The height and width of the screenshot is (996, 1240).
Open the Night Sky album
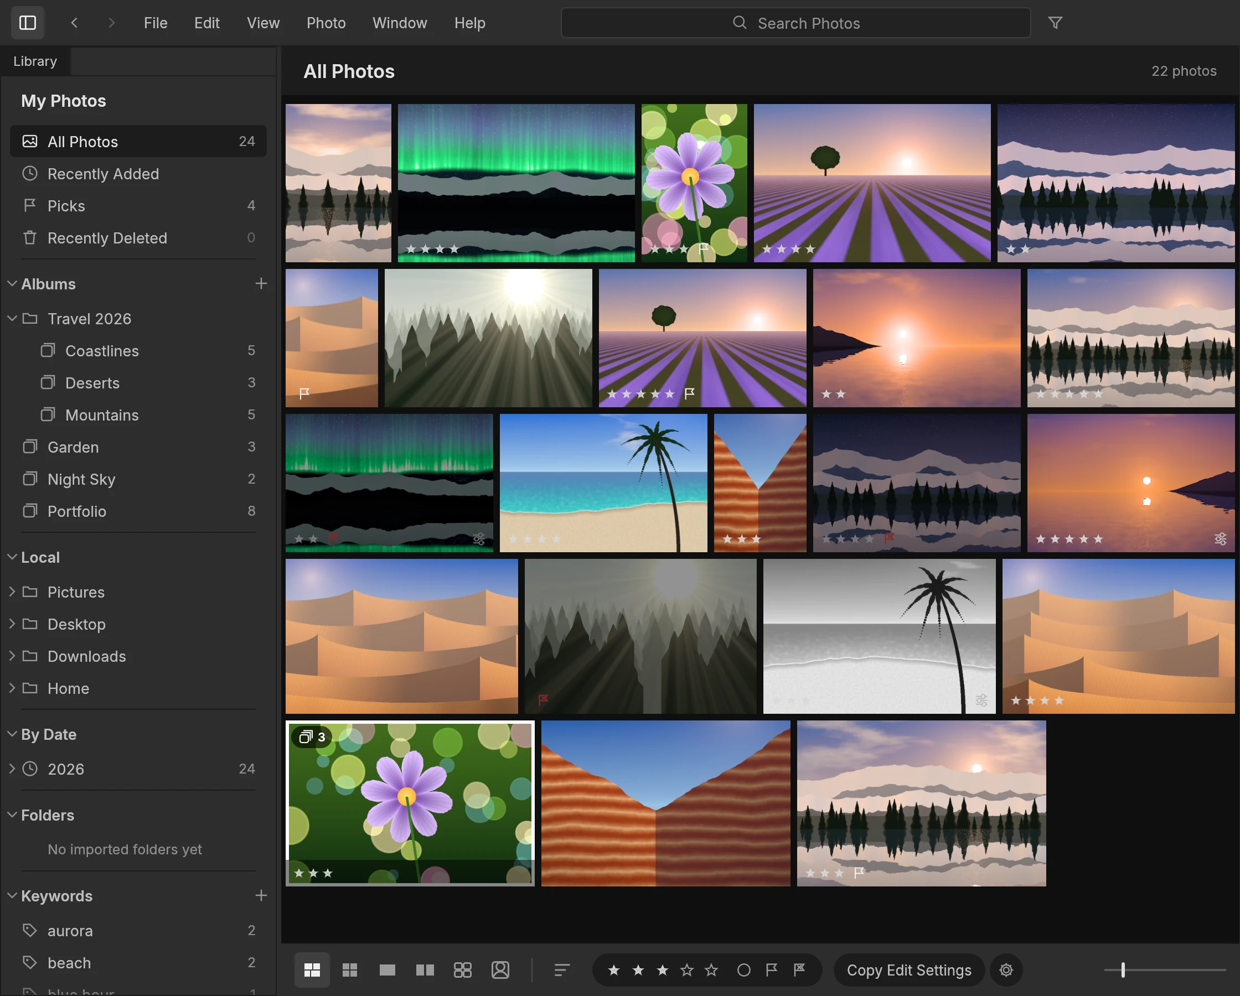(138, 479)
